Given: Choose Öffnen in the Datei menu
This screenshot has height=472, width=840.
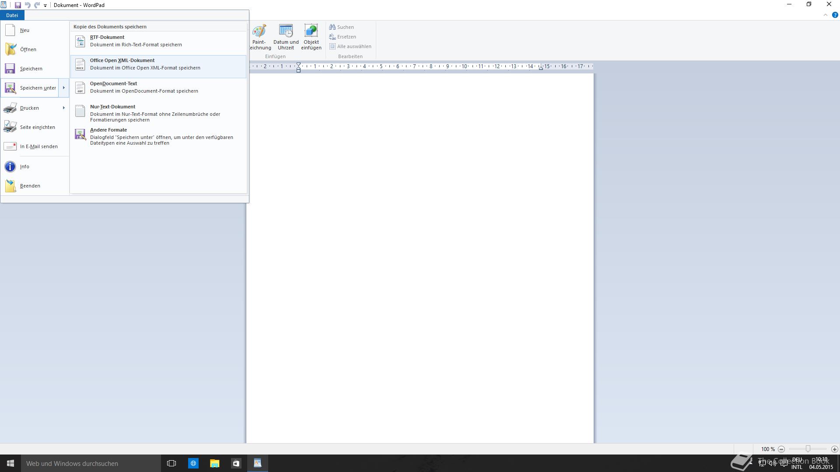Looking at the screenshot, I should (x=35, y=49).
